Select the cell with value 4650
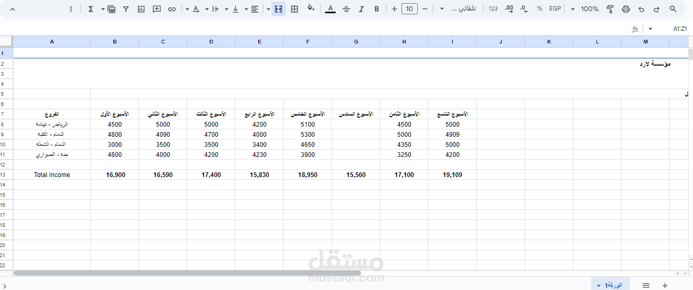Viewport: 693px width, 290px height. 308,144
